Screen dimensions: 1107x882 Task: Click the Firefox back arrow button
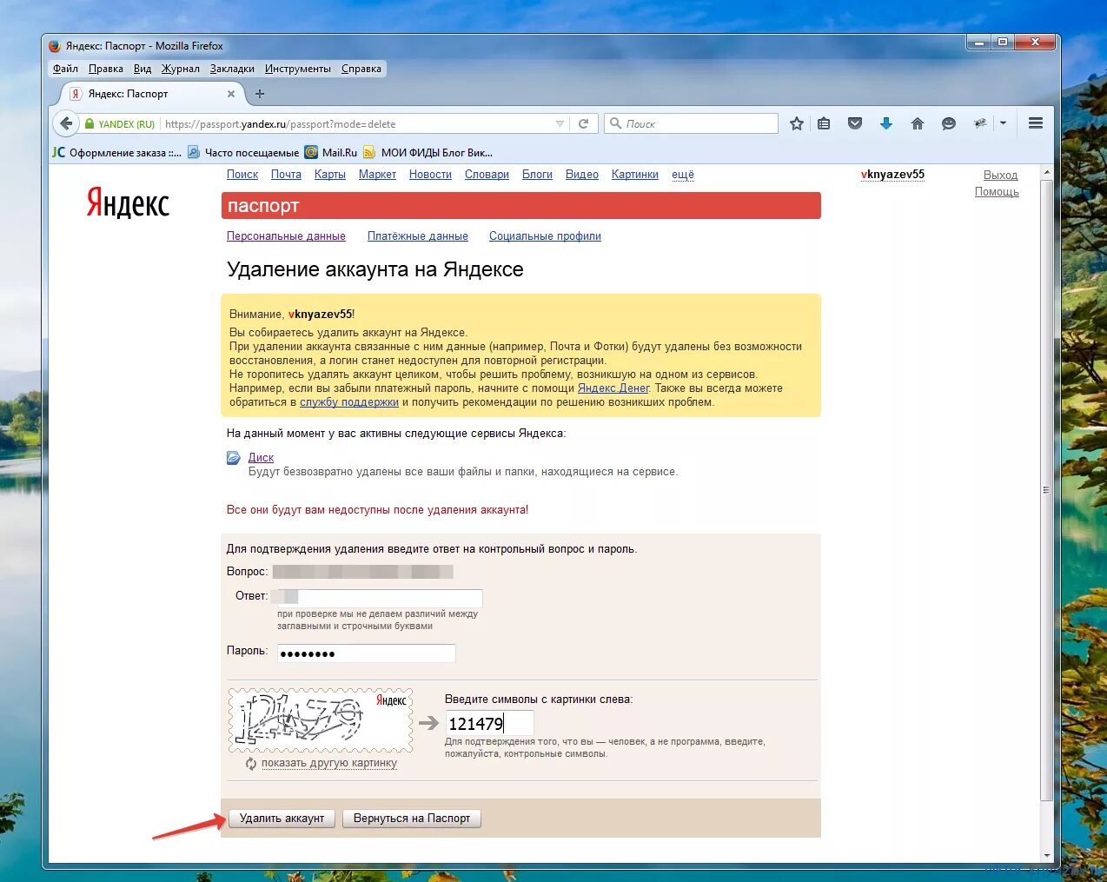coord(66,123)
